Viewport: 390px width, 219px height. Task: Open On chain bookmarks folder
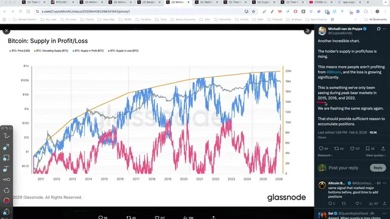pos(69,19)
